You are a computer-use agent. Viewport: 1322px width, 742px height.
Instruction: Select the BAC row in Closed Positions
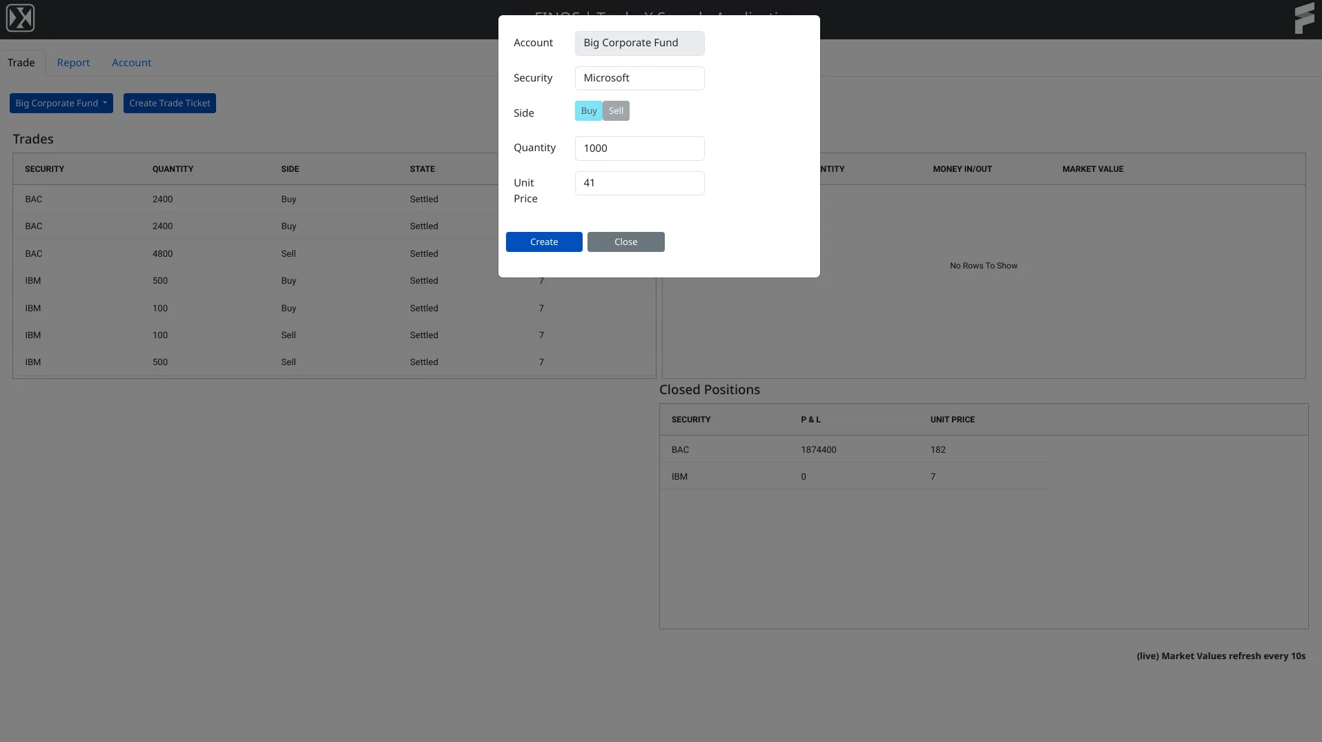[x=759, y=449]
